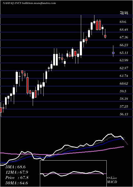Click the <<Live MACD label

[112, 180]
